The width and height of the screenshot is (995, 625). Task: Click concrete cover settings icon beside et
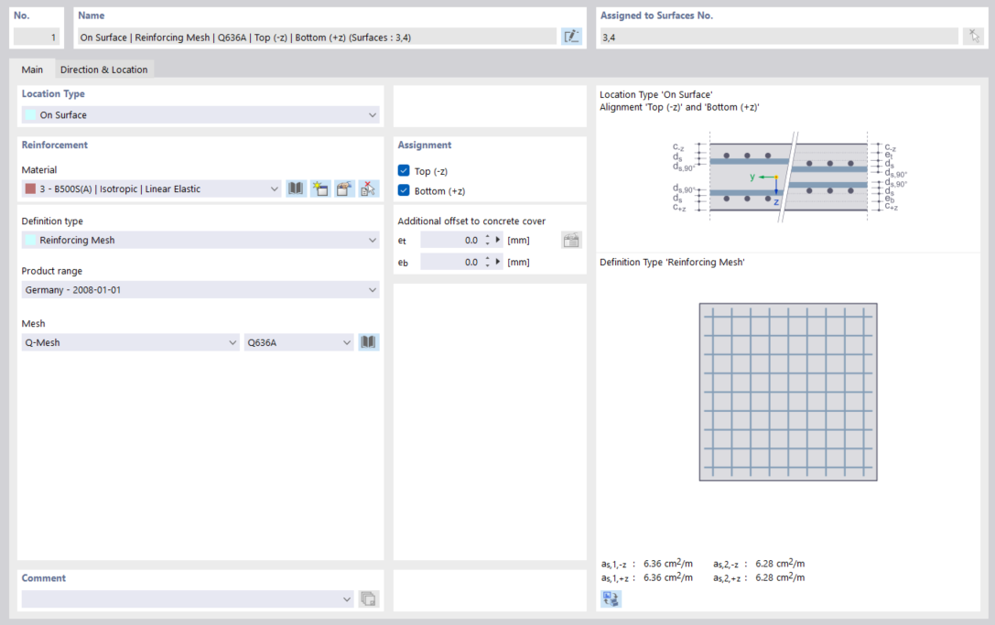tap(571, 240)
